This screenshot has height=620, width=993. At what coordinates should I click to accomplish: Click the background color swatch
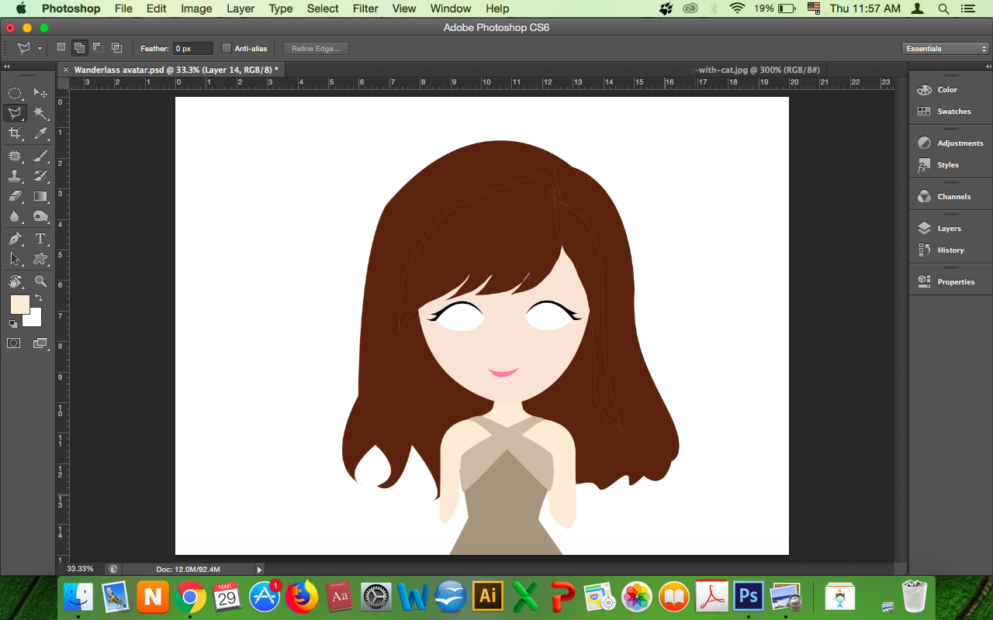click(36, 320)
